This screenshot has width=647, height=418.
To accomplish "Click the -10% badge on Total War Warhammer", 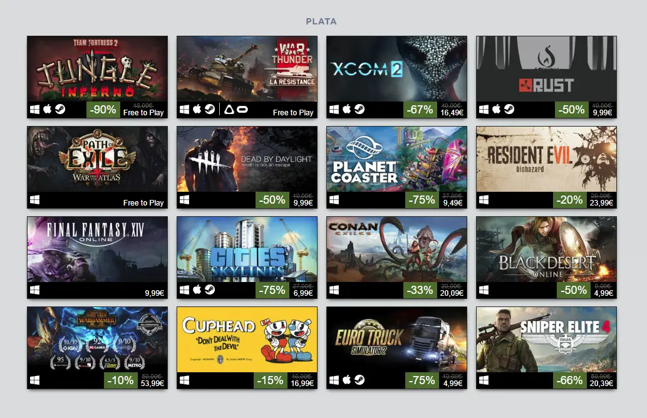I will click(x=120, y=380).
